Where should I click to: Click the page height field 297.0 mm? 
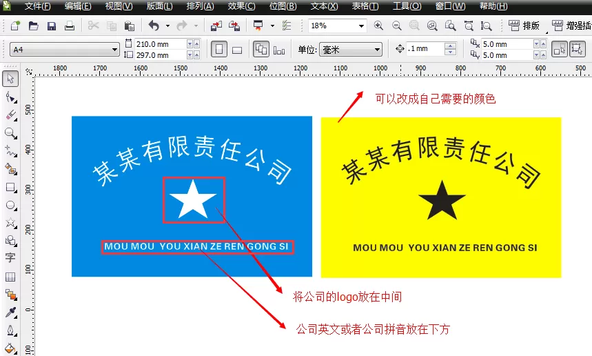point(161,55)
